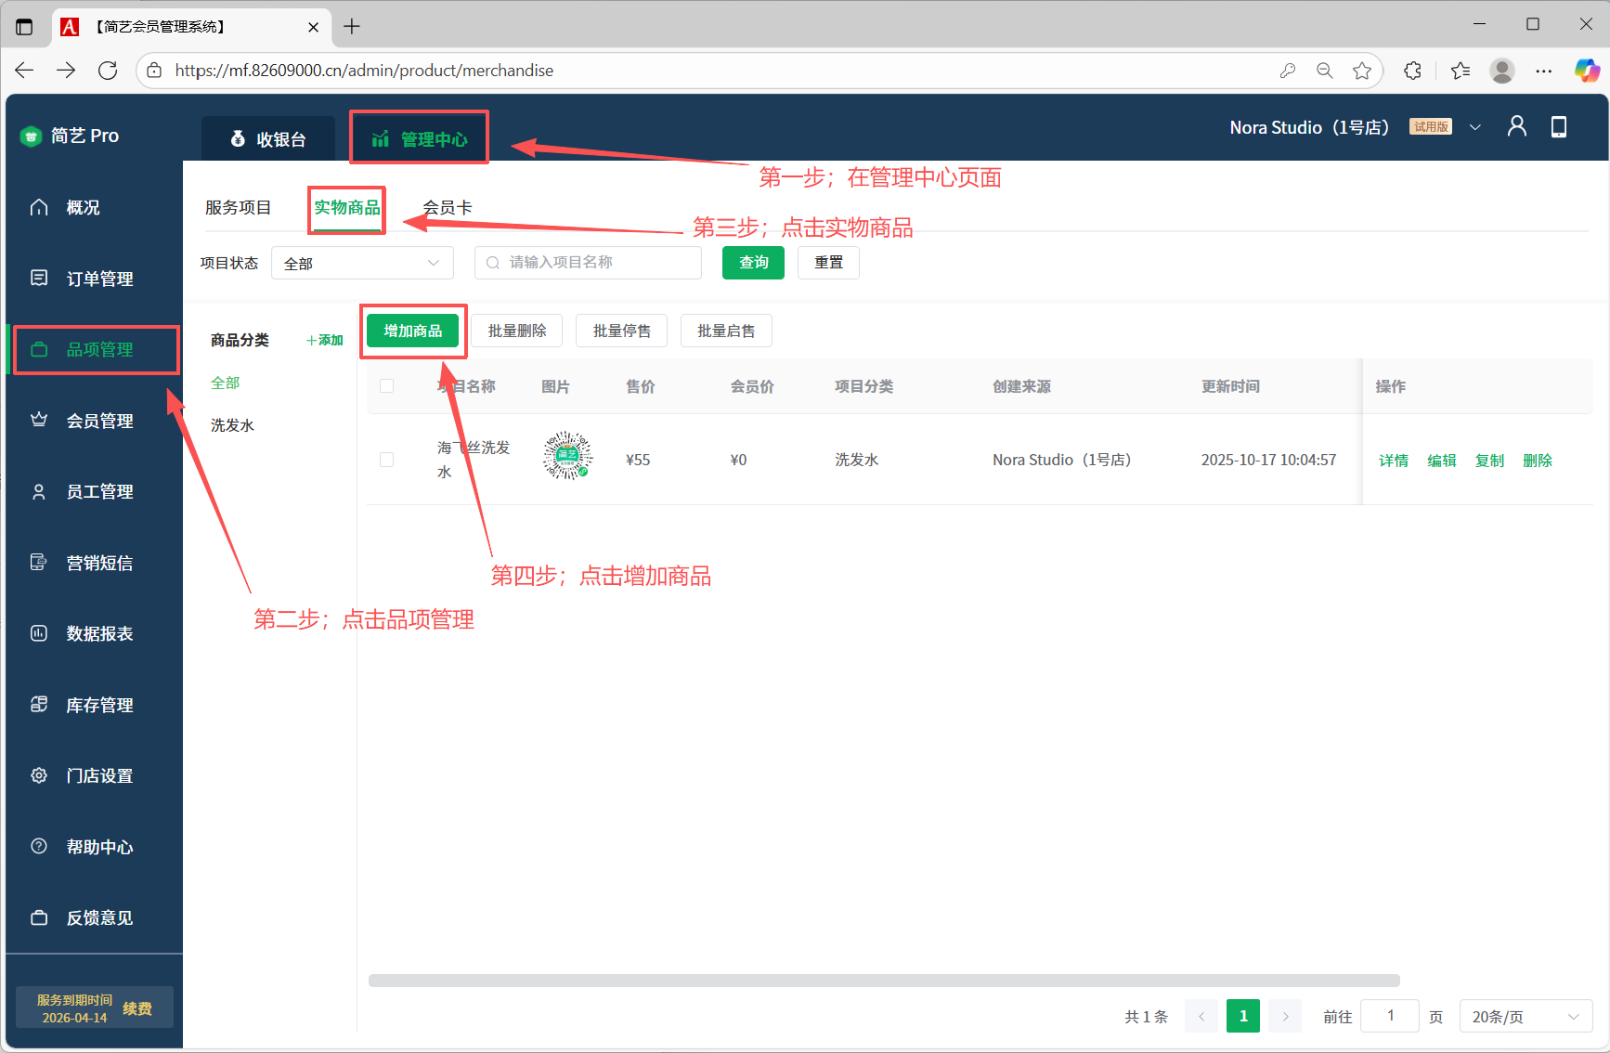Click the 重置 reset button

(828, 263)
